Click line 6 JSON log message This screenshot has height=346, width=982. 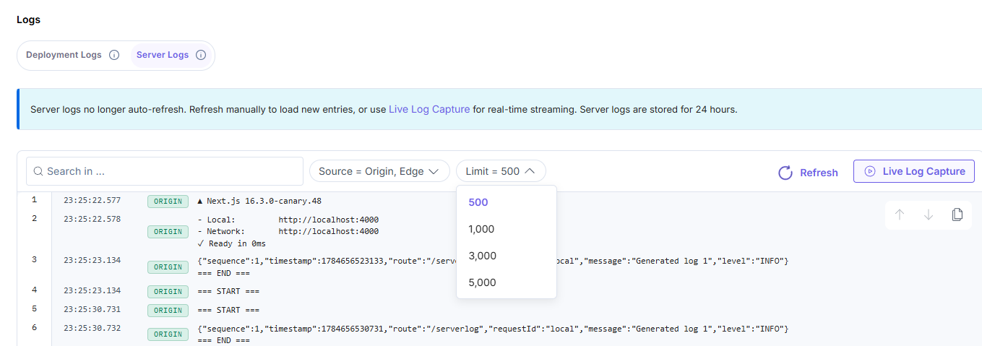point(492,329)
